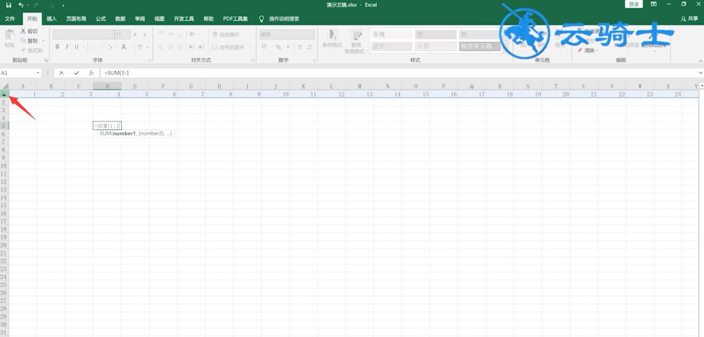Open the fx insert function dialog
The height and width of the screenshot is (337, 704).
91,73
